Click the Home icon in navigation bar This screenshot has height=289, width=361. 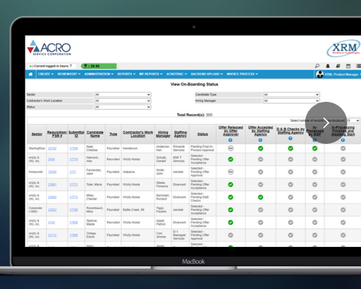(x=31, y=74)
